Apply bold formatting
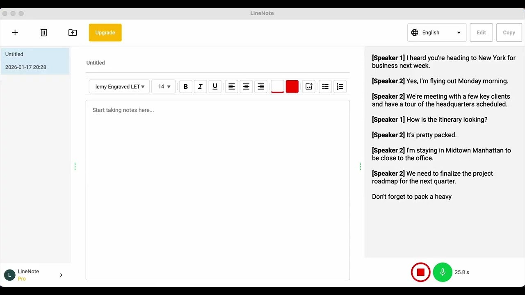Viewport: 525px width, 295px height. (185, 86)
